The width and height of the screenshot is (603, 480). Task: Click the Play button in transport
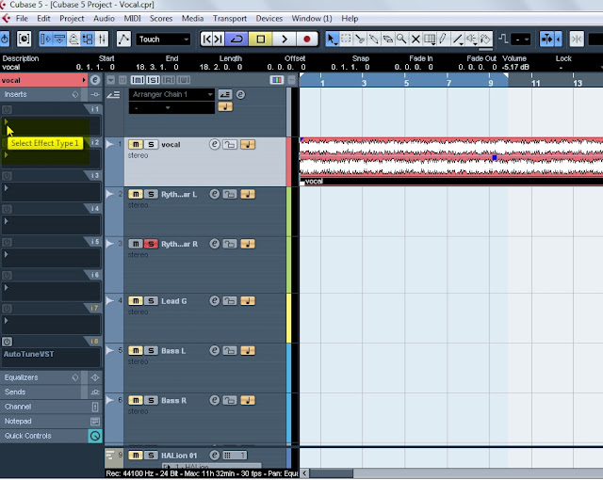click(x=285, y=40)
